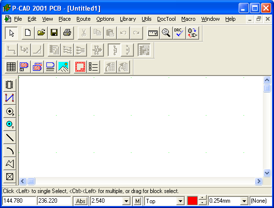
Task: Select the Place Polygon tool
Action: click(10, 164)
